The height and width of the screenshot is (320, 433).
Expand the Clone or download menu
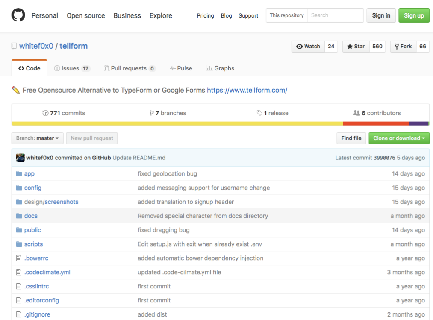(x=399, y=138)
